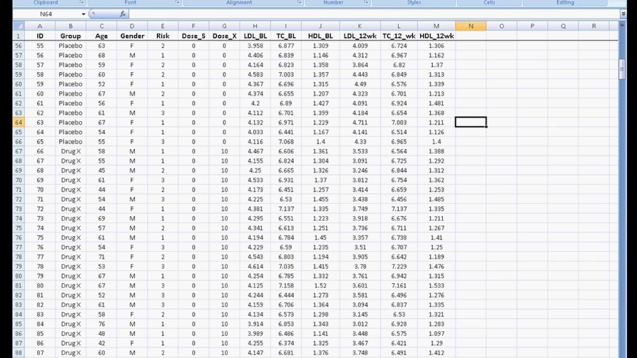Click the Dose_X header cell
The image size is (637, 358).
pos(224,36)
